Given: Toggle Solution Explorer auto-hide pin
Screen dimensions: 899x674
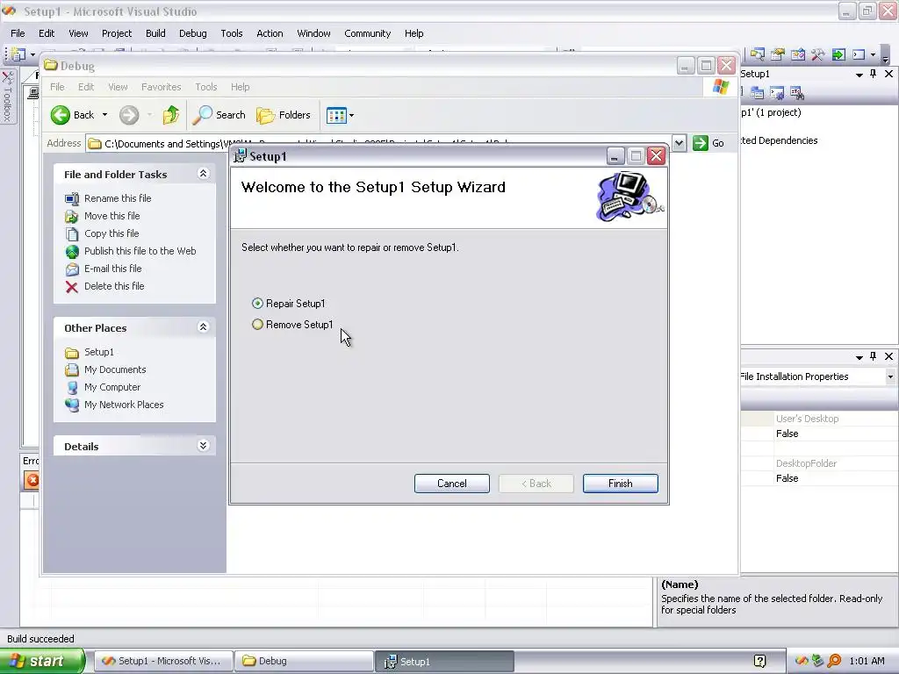Looking at the screenshot, I should [874, 74].
